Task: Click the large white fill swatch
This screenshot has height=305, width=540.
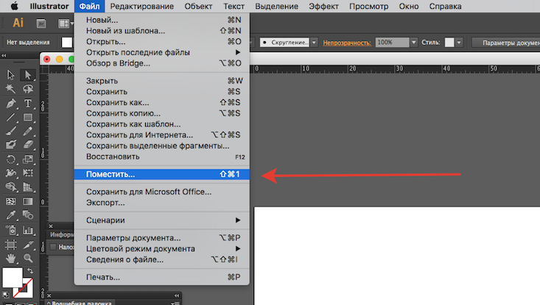Action: (x=13, y=278)
